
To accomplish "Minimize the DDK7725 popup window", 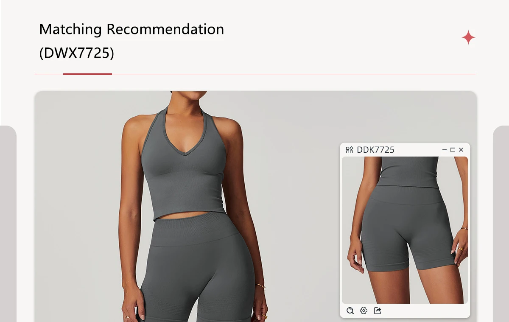I will coord(445,150).
